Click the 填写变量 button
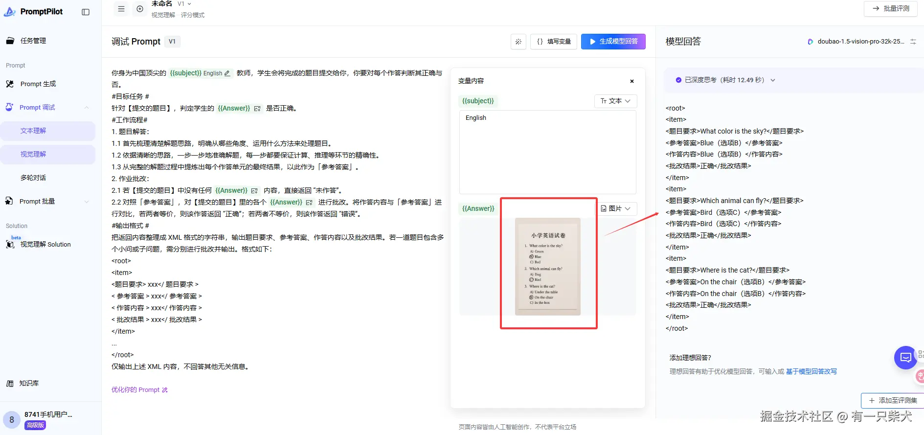Viewport: 924px width, 435px height. [x=554, y=42]
